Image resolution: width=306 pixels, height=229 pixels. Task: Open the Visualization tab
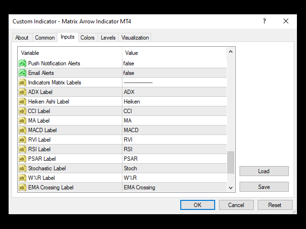[x=135, y=38]
